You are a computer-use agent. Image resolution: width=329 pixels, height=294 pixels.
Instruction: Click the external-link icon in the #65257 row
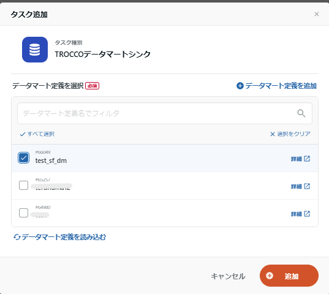[307, 186]
